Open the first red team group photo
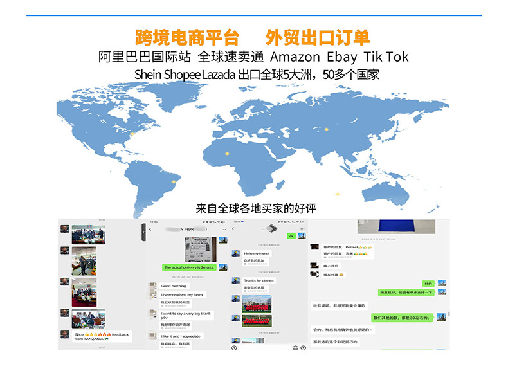This screenshot has width=508, height=378. tap(257, 304)
